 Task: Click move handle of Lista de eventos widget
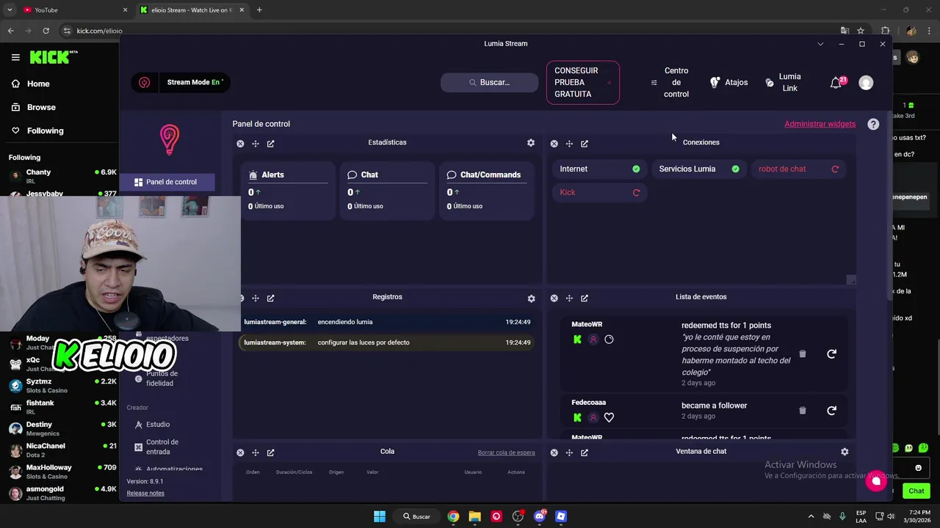tap(569, 298)
